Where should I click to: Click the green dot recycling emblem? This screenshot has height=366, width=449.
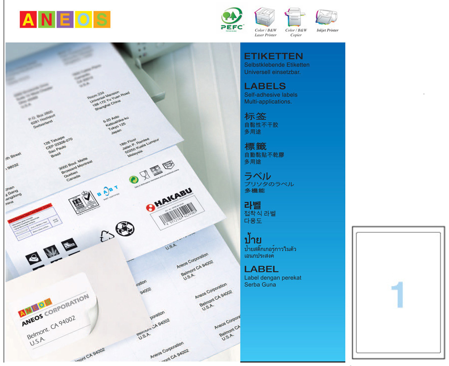[133, 180]
